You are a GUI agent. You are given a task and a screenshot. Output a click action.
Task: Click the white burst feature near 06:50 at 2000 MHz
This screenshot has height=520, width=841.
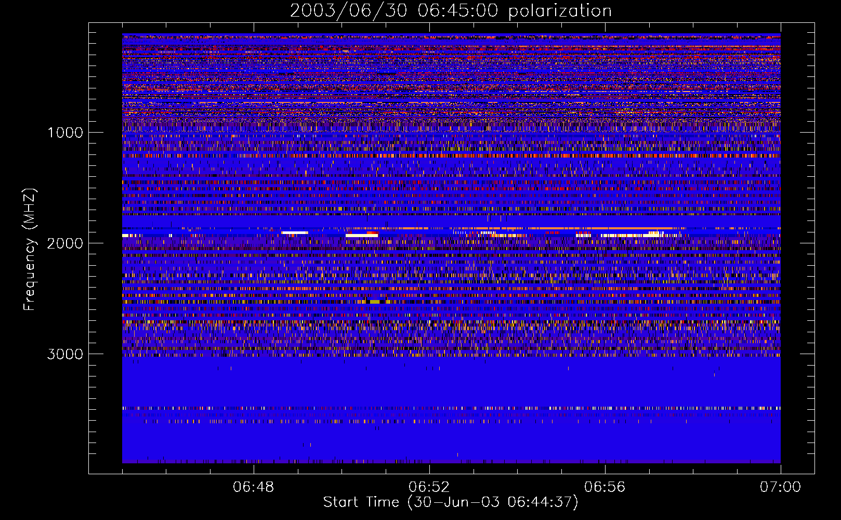(x=362, y=236)
